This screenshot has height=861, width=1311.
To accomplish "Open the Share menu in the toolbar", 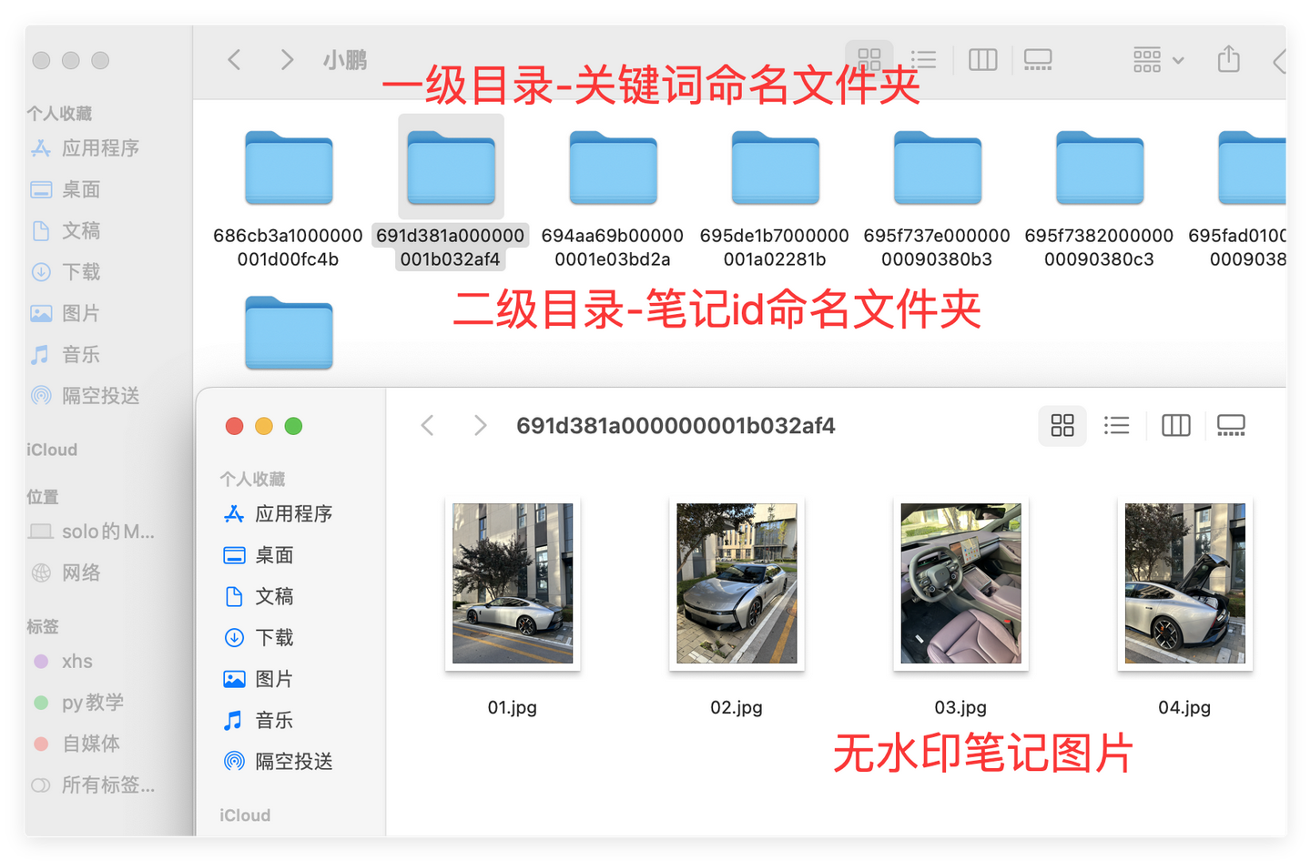I will point(1227,59).
